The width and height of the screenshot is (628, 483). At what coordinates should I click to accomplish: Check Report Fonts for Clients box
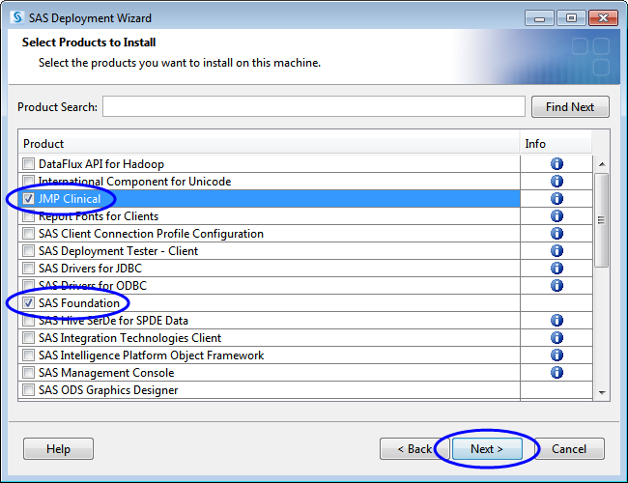click(28, 215)
